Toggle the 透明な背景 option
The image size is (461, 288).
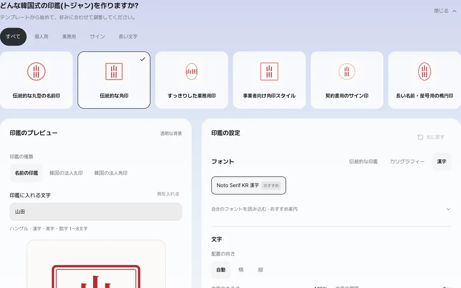point(171,134)
